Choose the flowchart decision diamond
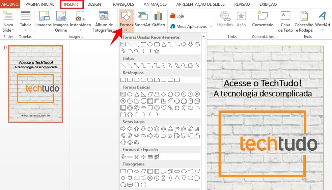This screenshot has height=190, width=332. (137, 171)
